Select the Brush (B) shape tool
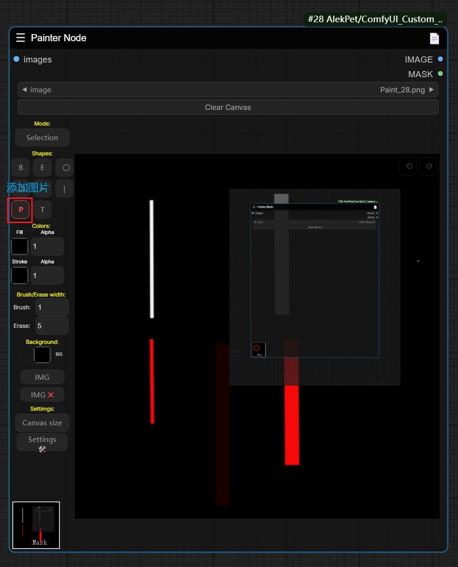The image size is (458, 567). click(20, 168)
